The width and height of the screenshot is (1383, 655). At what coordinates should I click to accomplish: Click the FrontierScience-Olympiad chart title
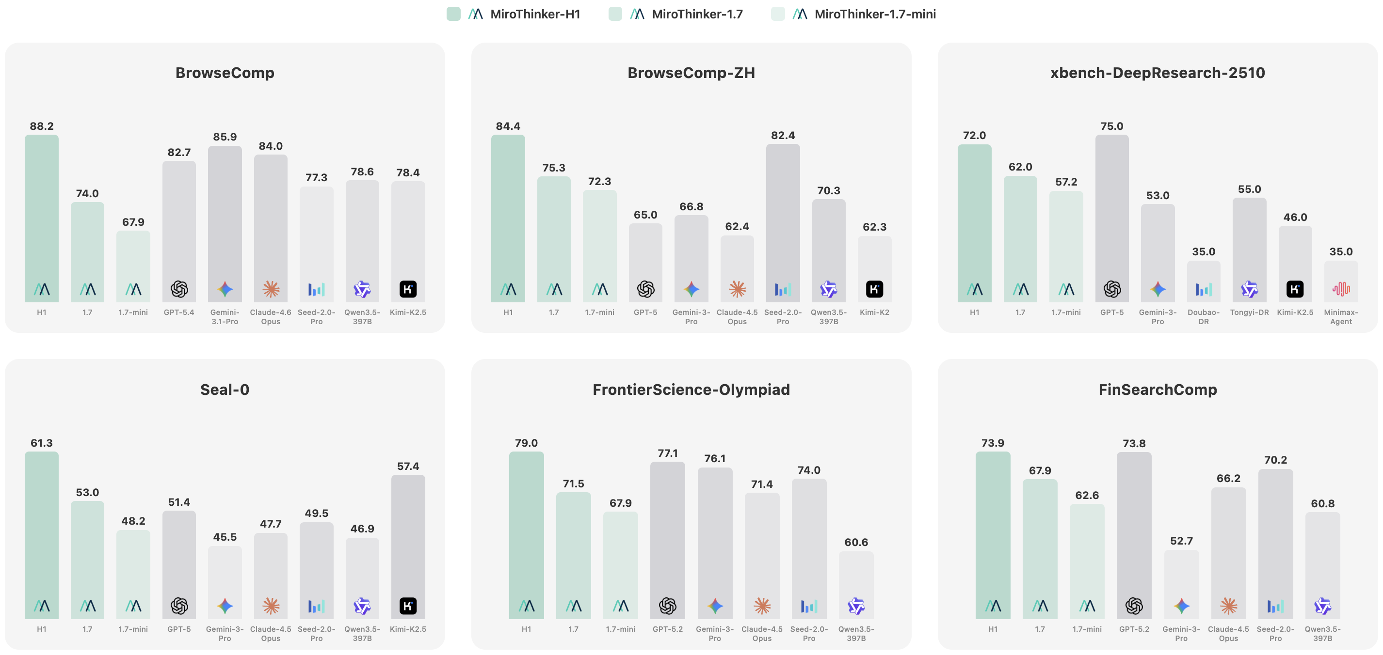(691, 390)
